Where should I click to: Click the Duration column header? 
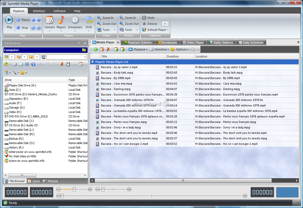point(180,56)
